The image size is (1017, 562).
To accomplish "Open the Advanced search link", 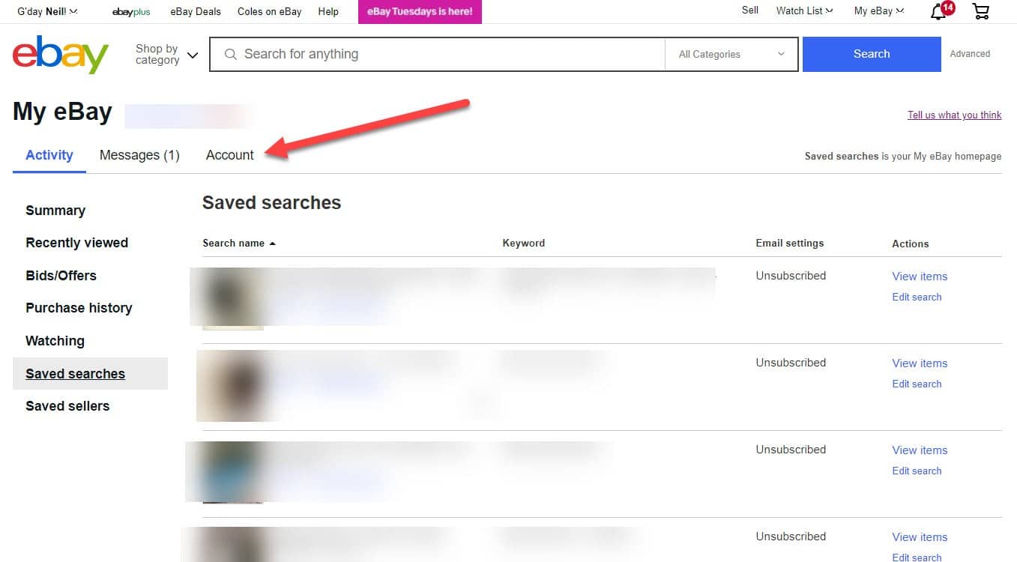I will tap(970, 54).
